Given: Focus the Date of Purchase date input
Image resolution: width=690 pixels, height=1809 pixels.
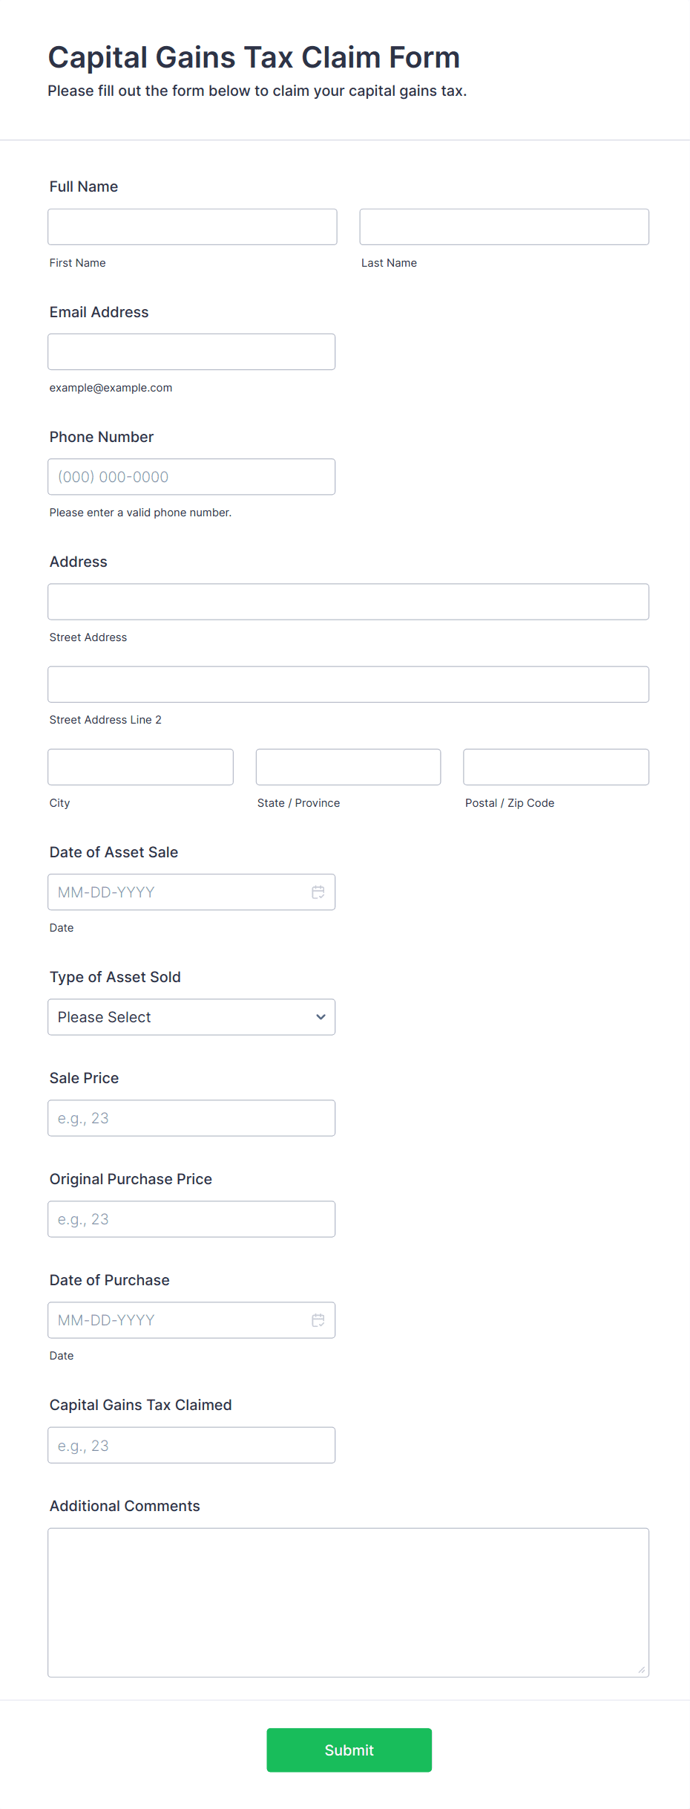Looking at the screenshot, I should [178, 1320].
